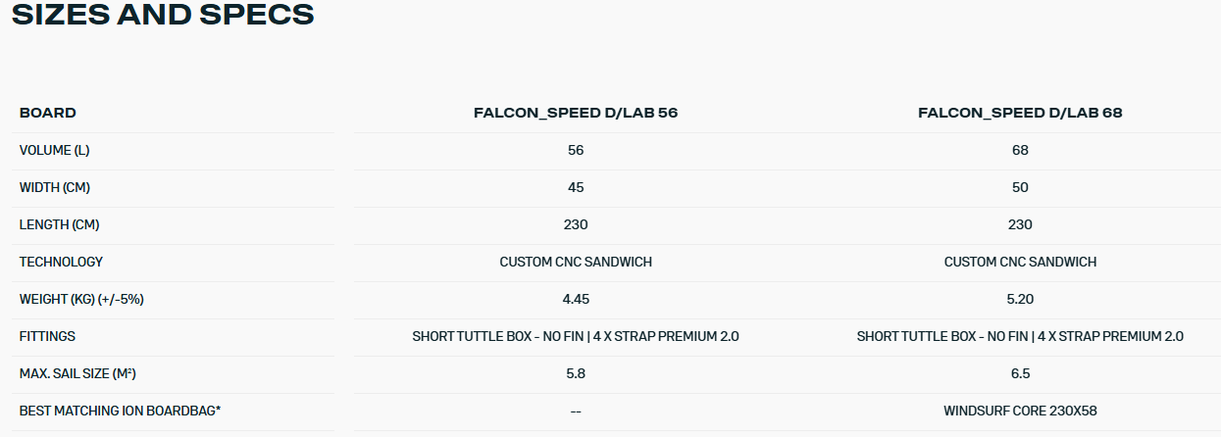Image resolution: width=1221 pixels, height=437 pixels.
Task: Click the 4.45 weight value
Action: click(576, 299)
